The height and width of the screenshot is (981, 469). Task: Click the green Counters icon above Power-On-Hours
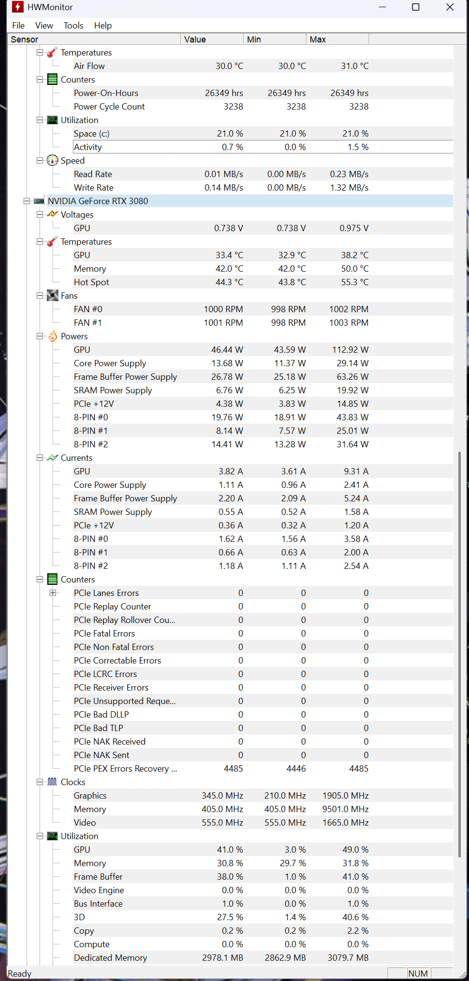(x=52, y=80)
